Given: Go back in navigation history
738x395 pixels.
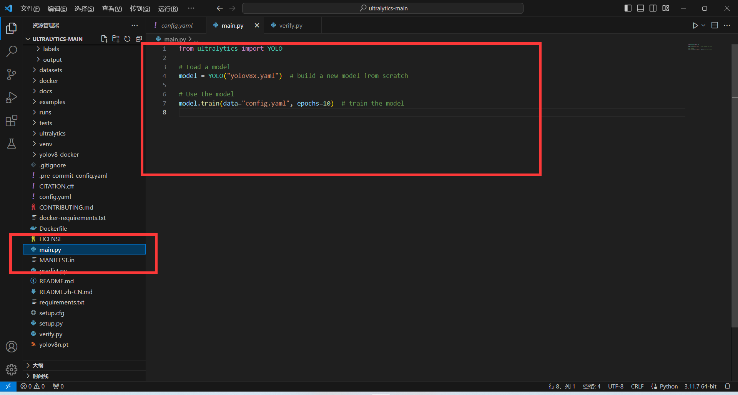Looking at the screenshot, I should 219,8.
